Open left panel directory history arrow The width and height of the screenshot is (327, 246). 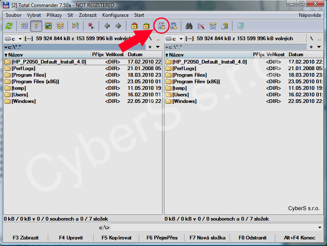tap(158, 47)
